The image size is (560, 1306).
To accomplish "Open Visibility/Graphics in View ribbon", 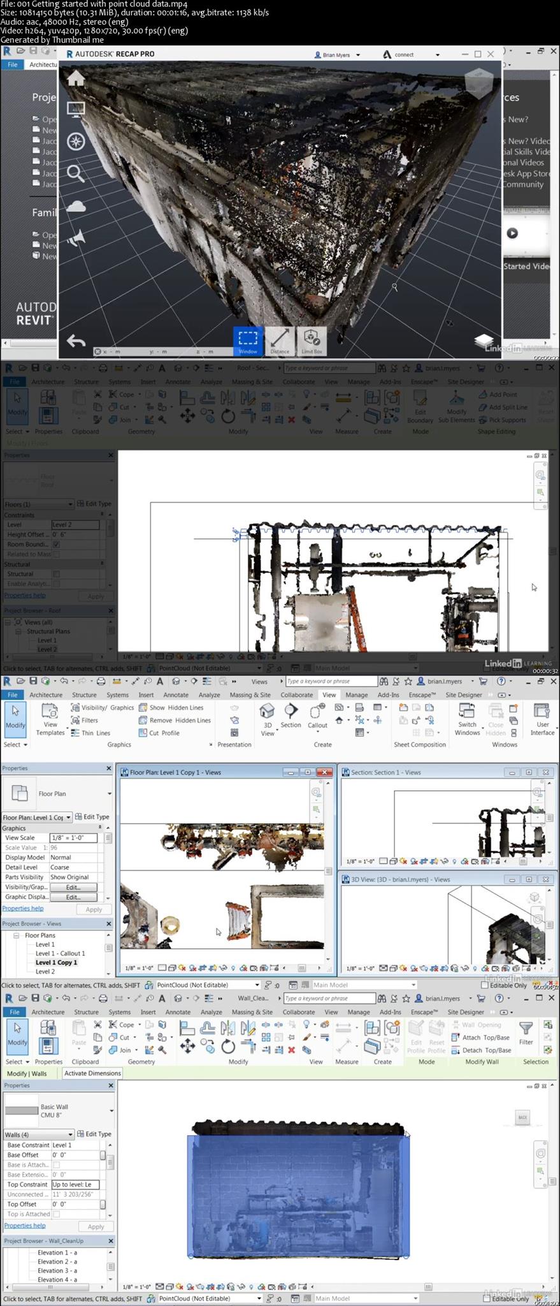I will click(x=102, y=708).
